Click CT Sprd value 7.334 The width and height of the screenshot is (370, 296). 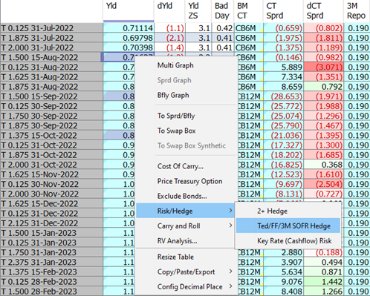pyautogui.click(x=283, y=77)
